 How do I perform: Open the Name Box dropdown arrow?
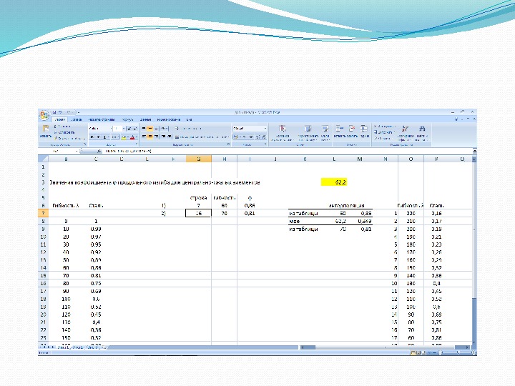tap(77, 152)
